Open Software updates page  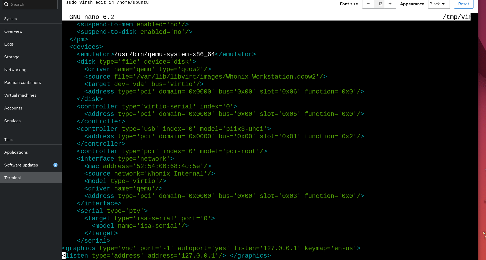[x=21, y=165]
